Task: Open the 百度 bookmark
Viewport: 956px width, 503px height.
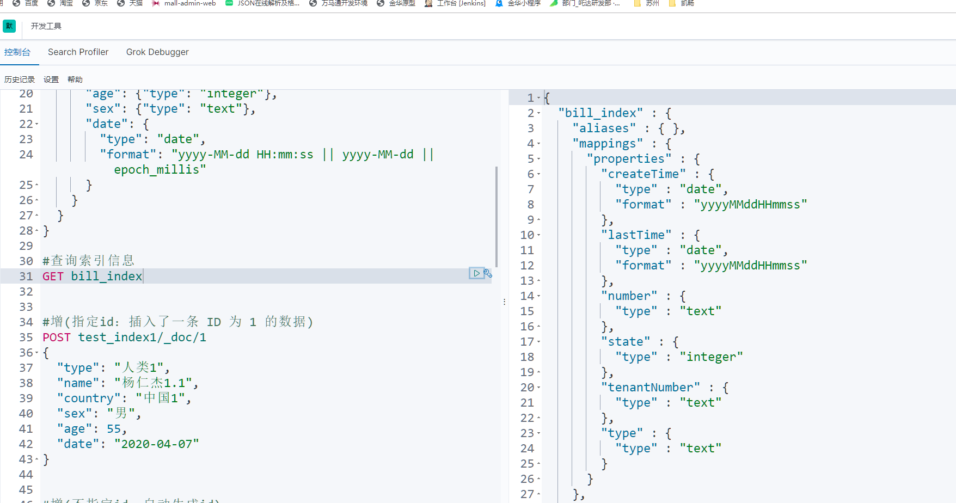Action: coord(25,3)
